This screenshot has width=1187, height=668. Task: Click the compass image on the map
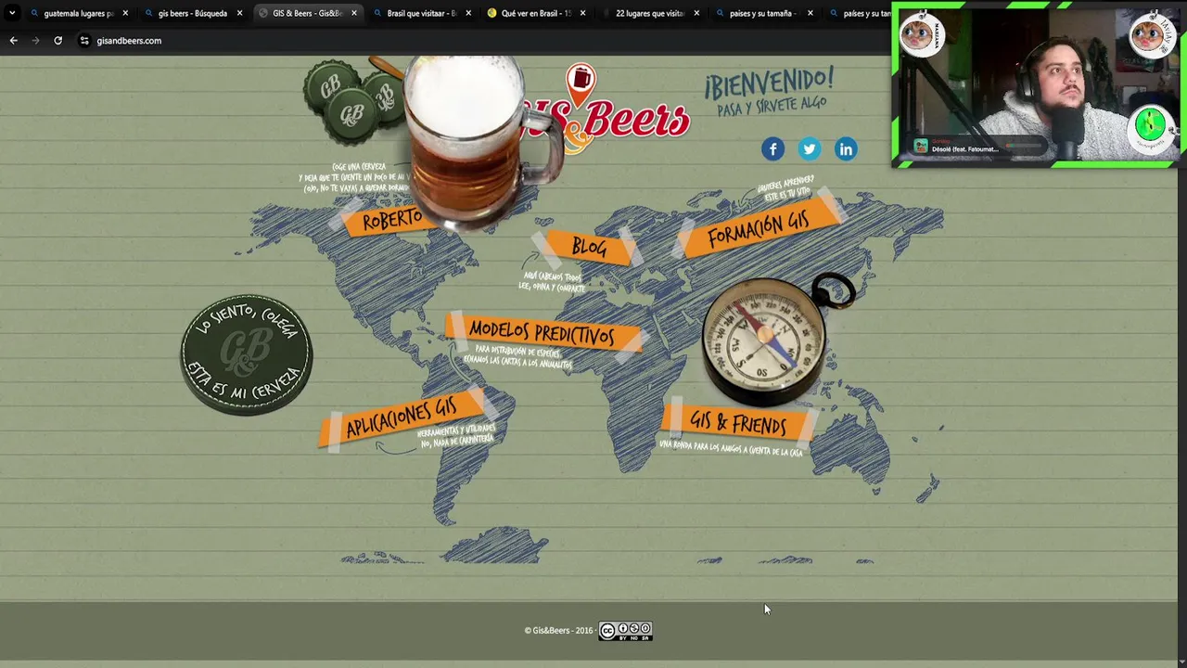click(x=770, y=339)
